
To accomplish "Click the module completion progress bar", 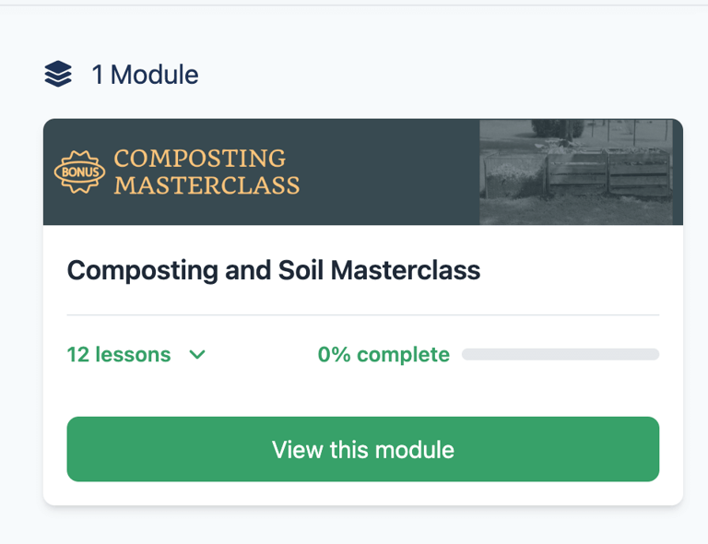I will pos(560,355).
